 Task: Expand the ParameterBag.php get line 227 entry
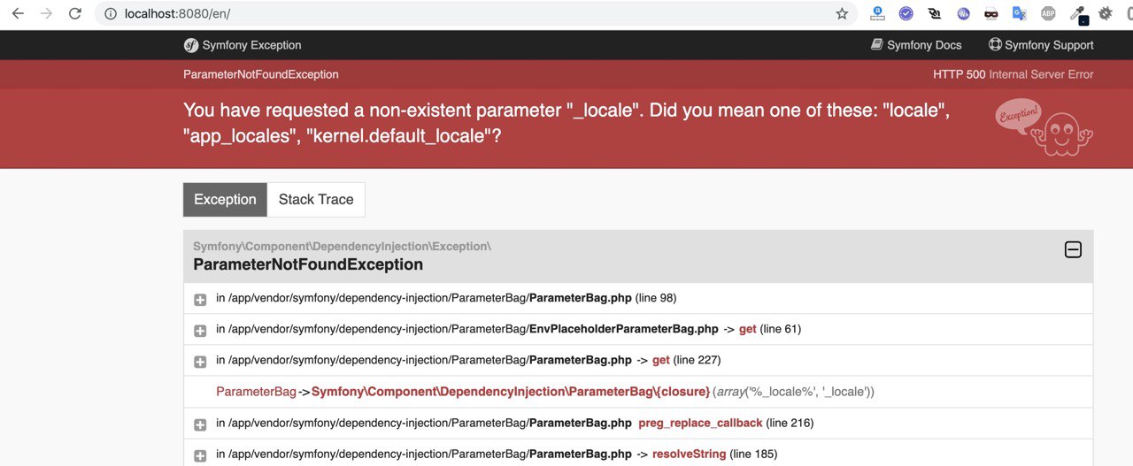[x=200, y=361]
